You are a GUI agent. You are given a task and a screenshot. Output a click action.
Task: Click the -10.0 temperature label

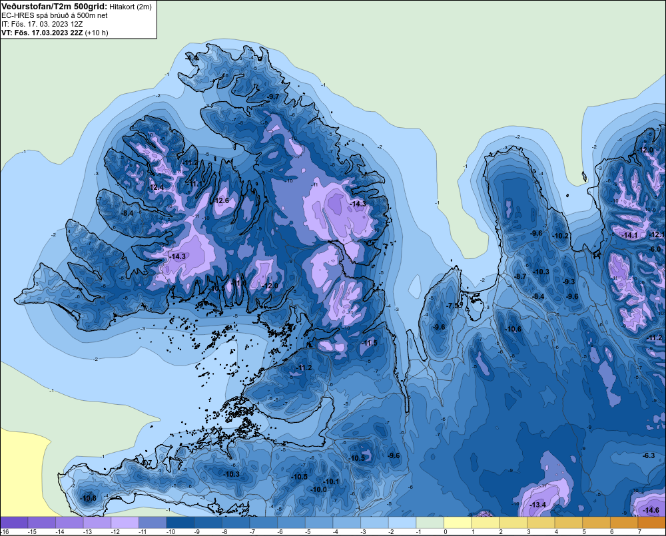319,489
